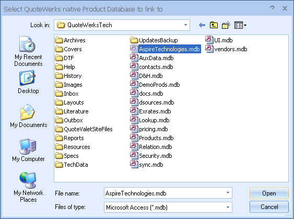This screenshot has width=294, height=219.
Task: Click the Up One Level folder icon
Action: coord(214,25)
